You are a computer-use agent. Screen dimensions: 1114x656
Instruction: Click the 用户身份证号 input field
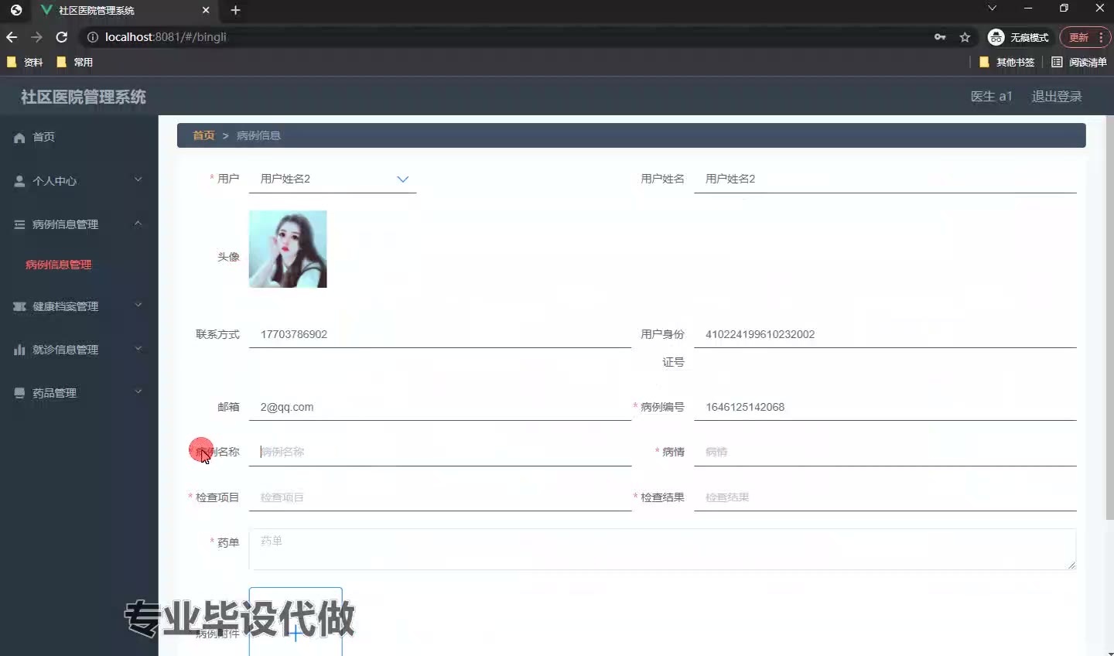pos(885,334)
